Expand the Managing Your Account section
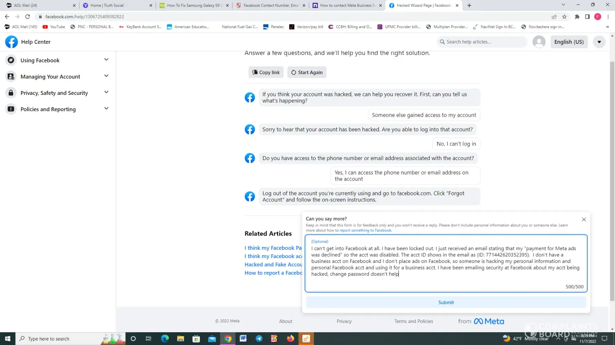Image resolution: width=615 pixels, height=345 pixels. (x=106, y=76)
